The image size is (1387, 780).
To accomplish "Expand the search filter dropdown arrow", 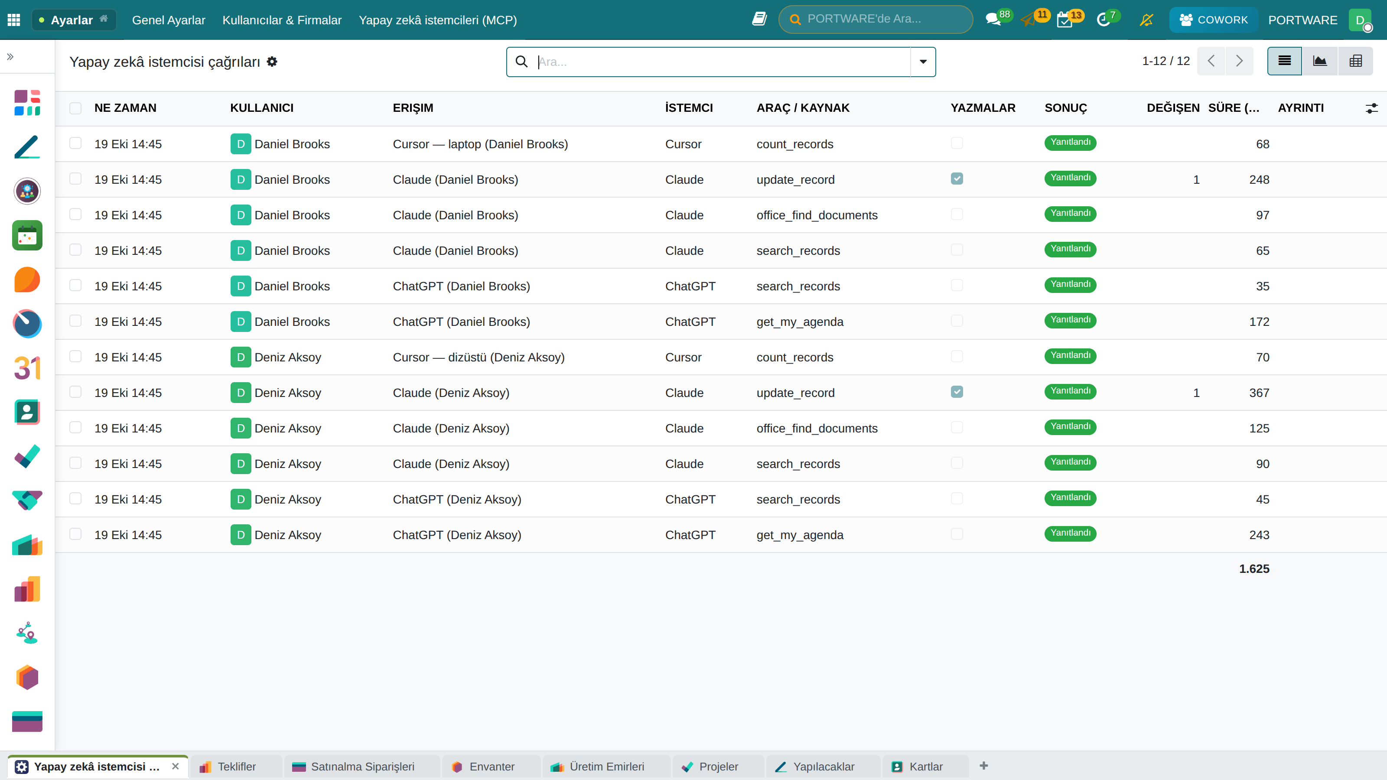I will coord(923,62).
